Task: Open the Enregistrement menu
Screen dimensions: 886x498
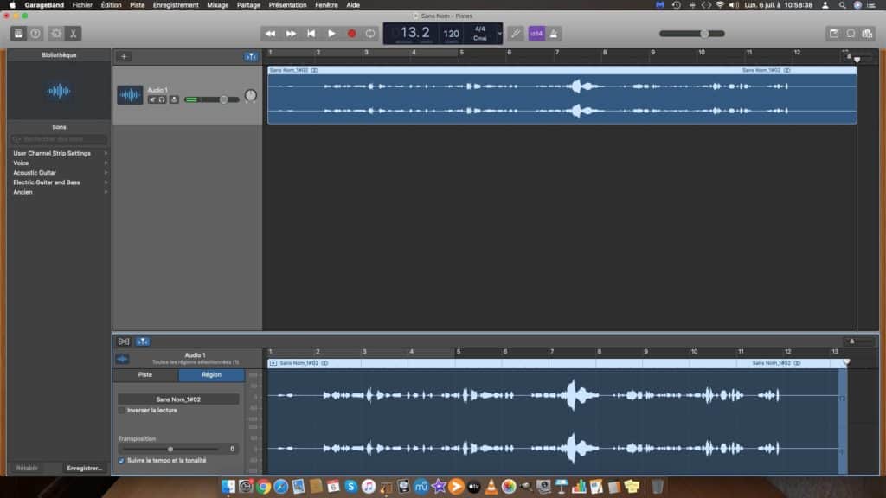Action: [x=176, y=4]
